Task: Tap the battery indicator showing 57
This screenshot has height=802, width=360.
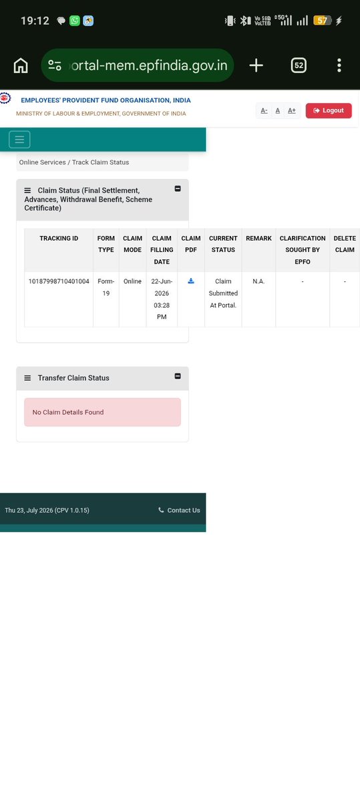Action: pos(323,21)
